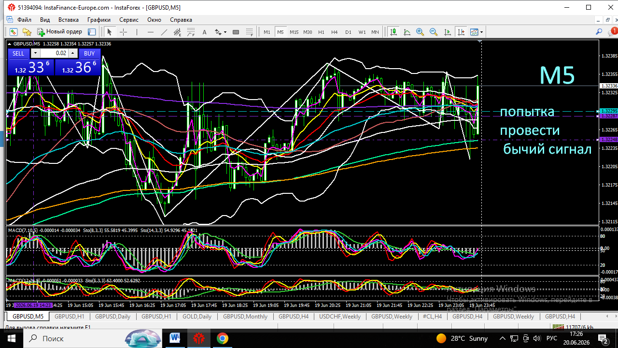Open Word from the taskbar
The image size is (618, 348).
[x=174, y=338]
